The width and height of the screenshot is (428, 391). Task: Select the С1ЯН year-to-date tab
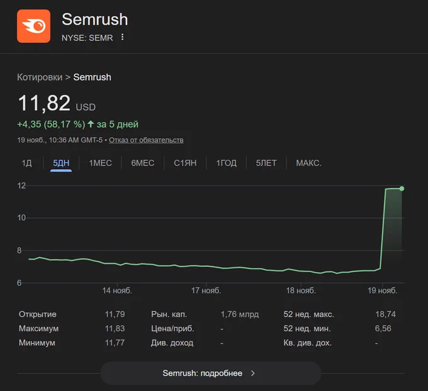tap(185, 163)
